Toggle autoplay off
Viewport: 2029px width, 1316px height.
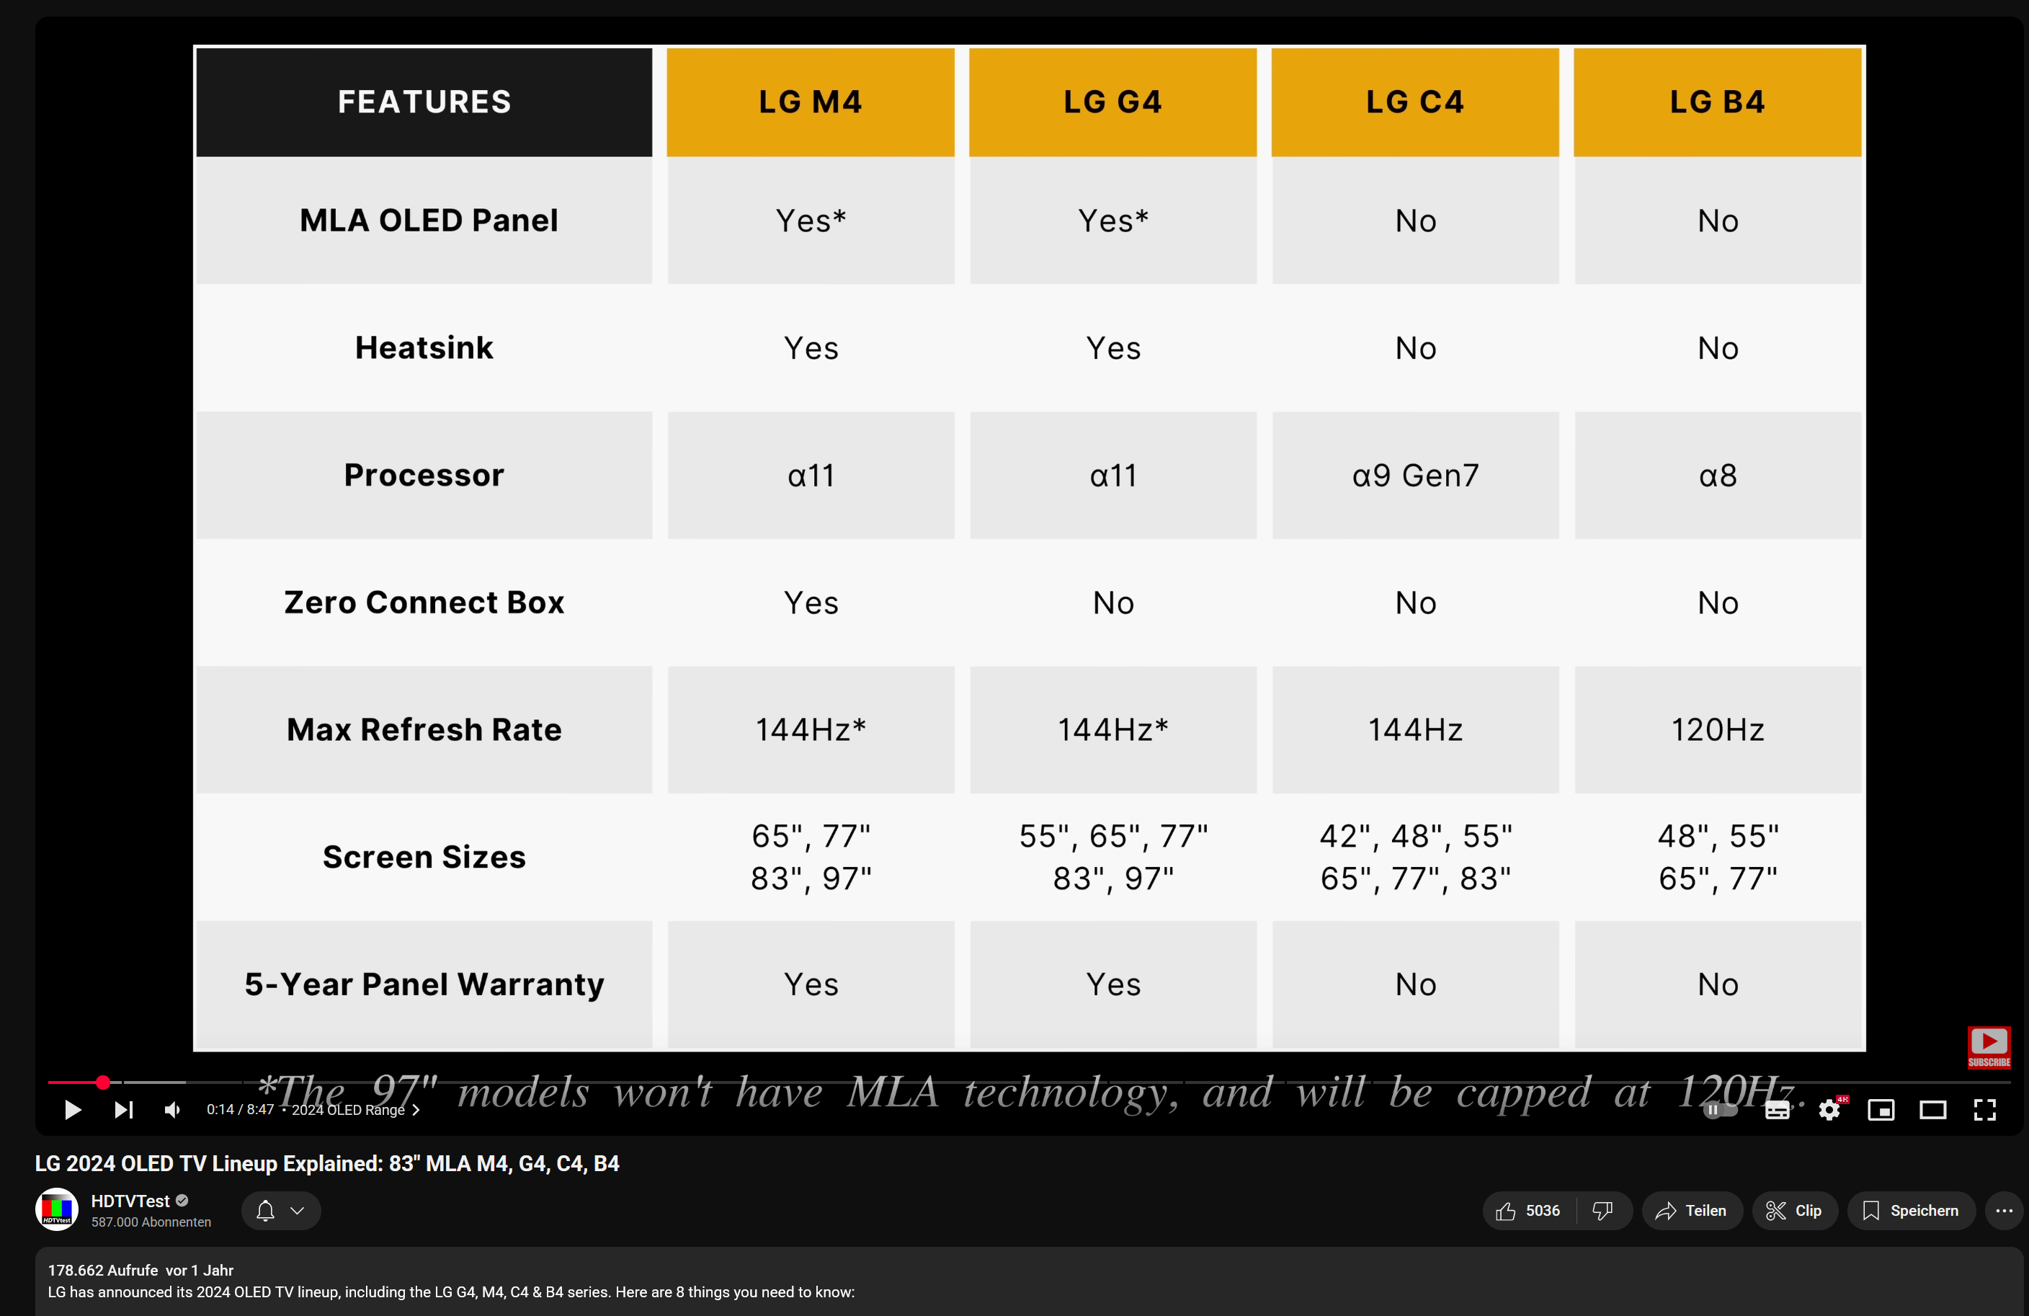(1721, 1110)
